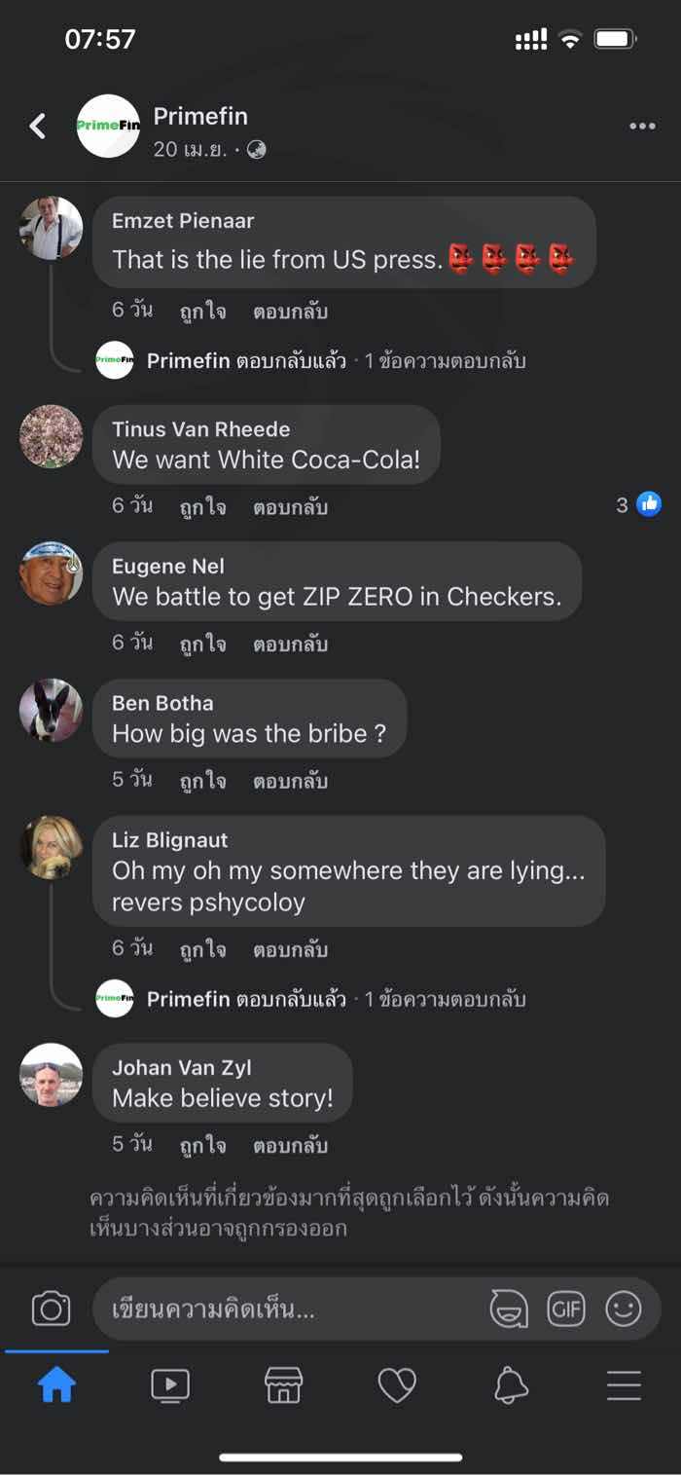The width and height of the screenshot is (681, 1475).
Task: Open the notifications bell tab
Action: point(511,1384)
